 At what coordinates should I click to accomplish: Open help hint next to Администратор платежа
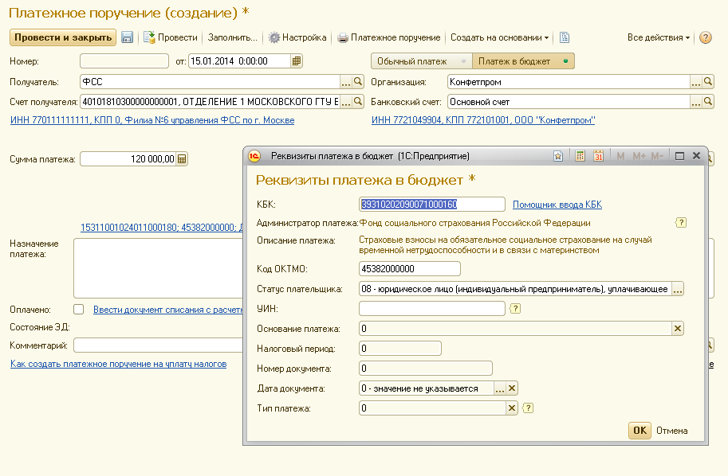click(681, 223)
